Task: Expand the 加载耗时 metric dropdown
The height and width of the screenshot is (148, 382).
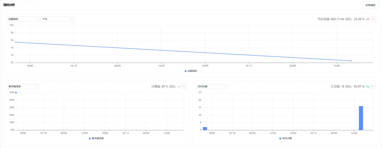Action: click(x=23, y=19)
